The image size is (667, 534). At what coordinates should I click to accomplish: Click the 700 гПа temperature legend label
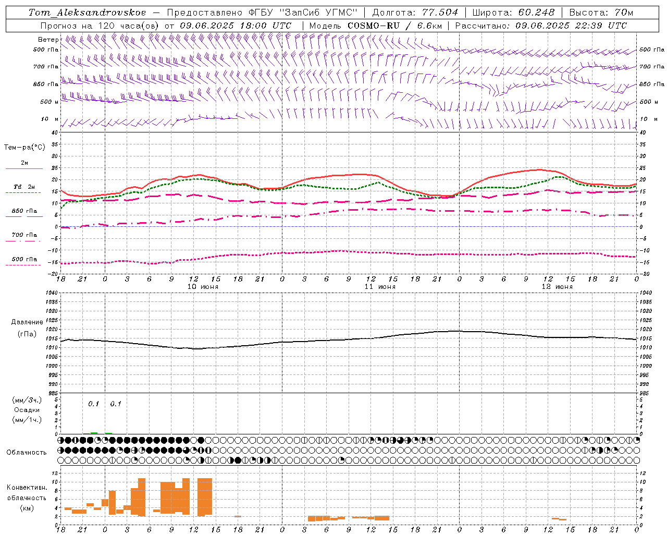click(24, 235)
